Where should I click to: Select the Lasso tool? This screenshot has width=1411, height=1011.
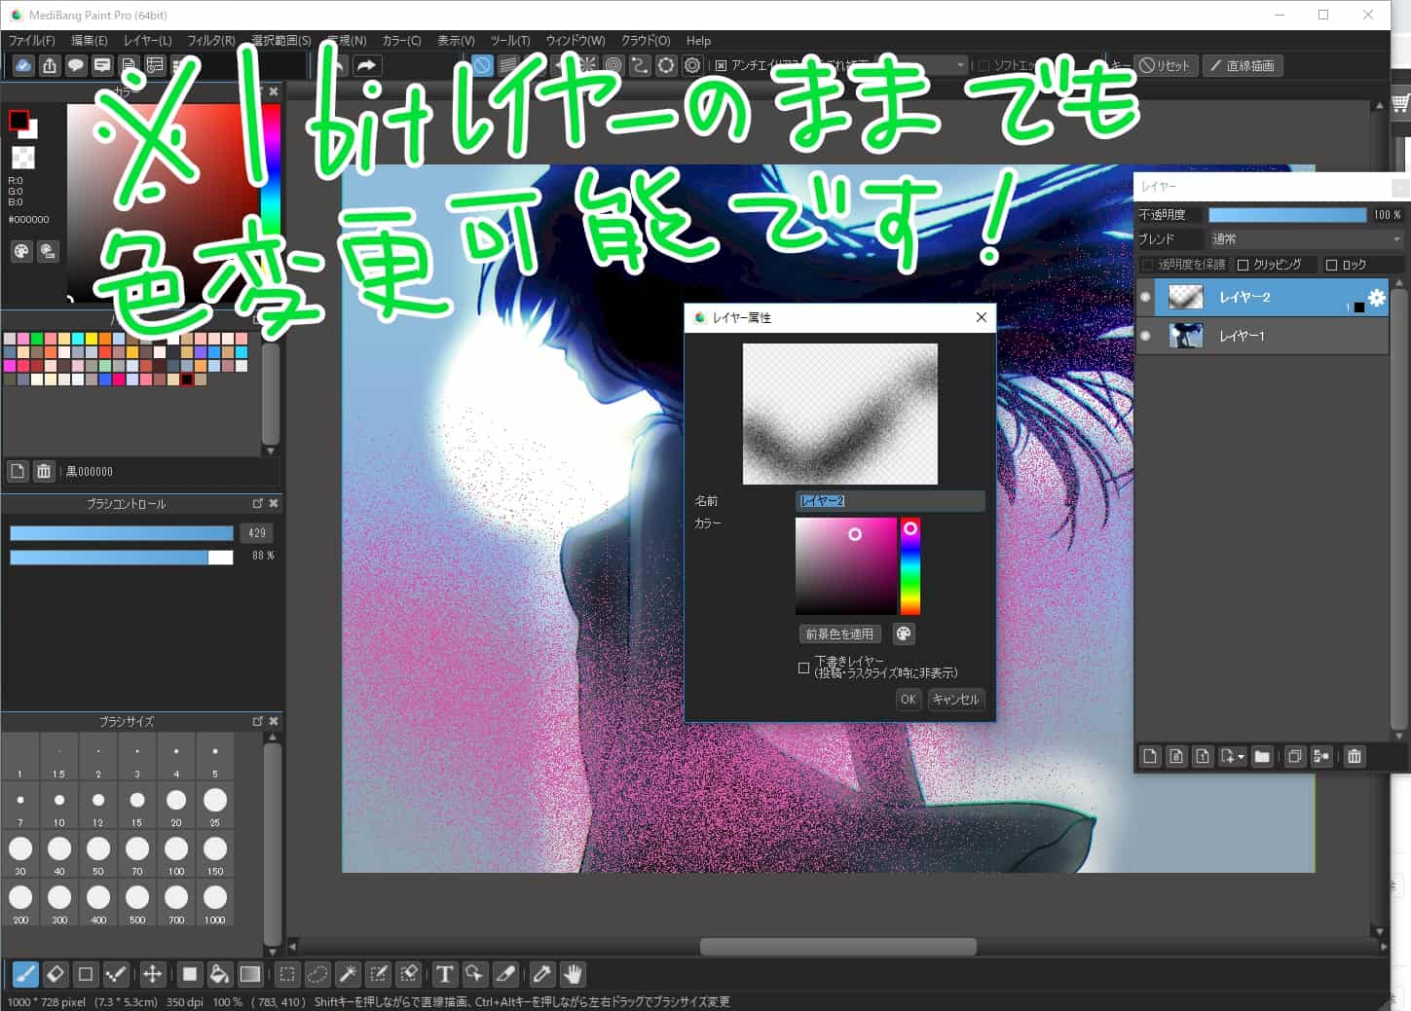[x=317, y=973]
